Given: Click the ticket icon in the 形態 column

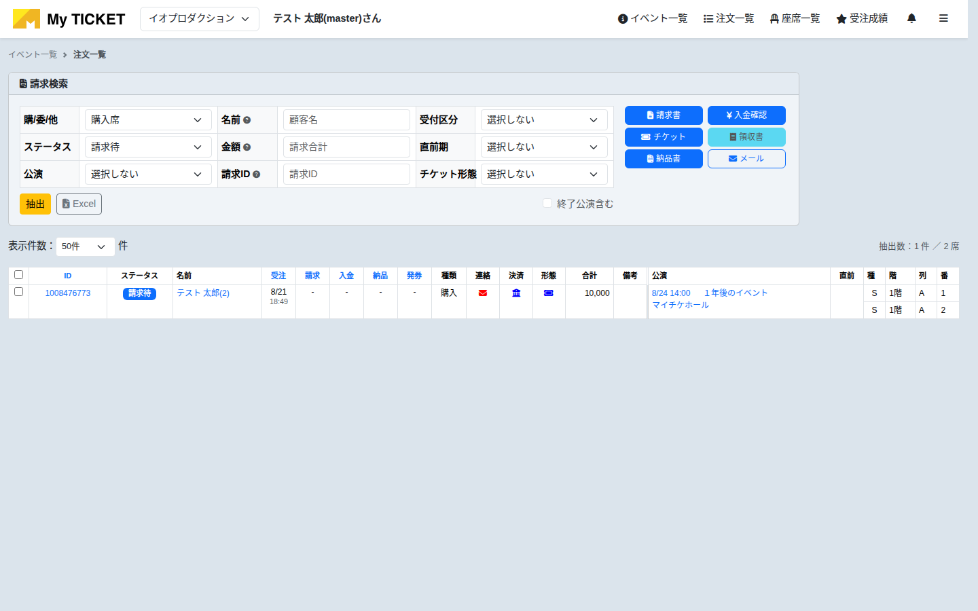Looking at the screenshot, I should point(549,293).
